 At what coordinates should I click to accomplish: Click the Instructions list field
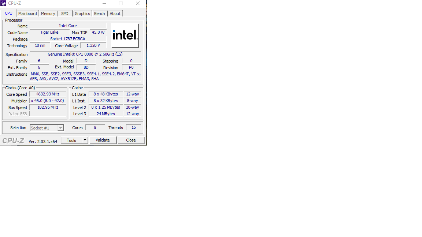[85, 76]
